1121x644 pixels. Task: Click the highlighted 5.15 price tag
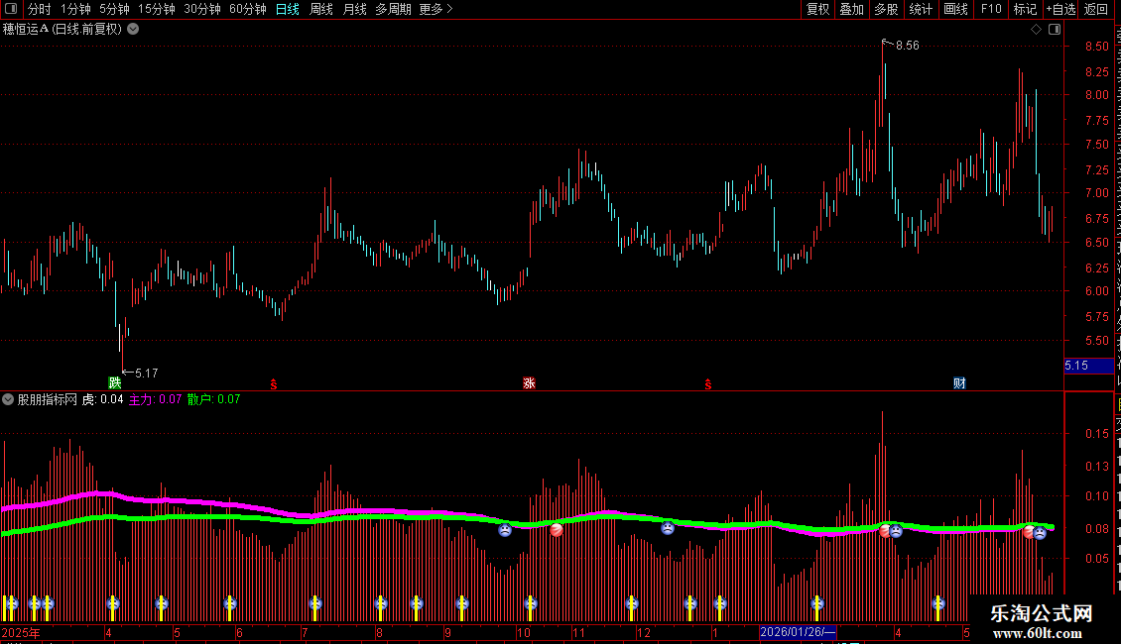pos(1089,365)
